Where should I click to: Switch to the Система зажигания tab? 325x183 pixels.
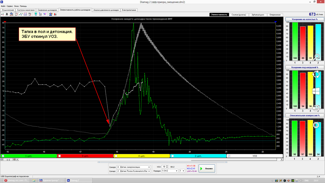(26, 10)
